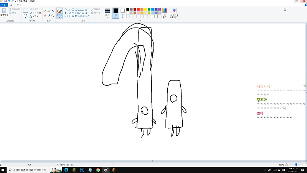Select the Magnifier tool
The image size is (307, 173).
[53, 16]
